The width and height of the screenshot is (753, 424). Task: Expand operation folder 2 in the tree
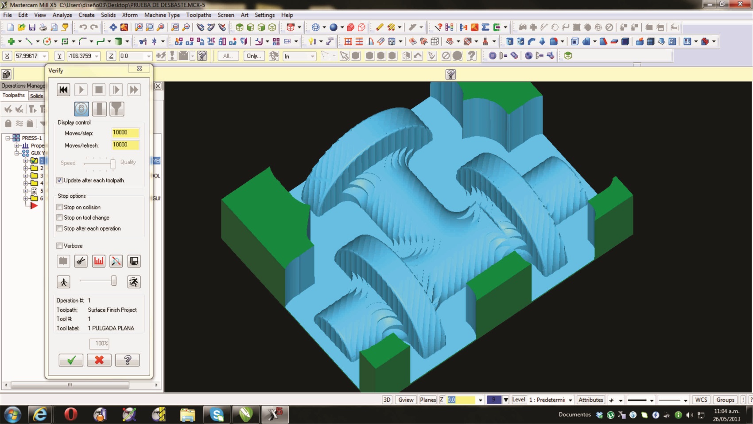pos(25,168)
